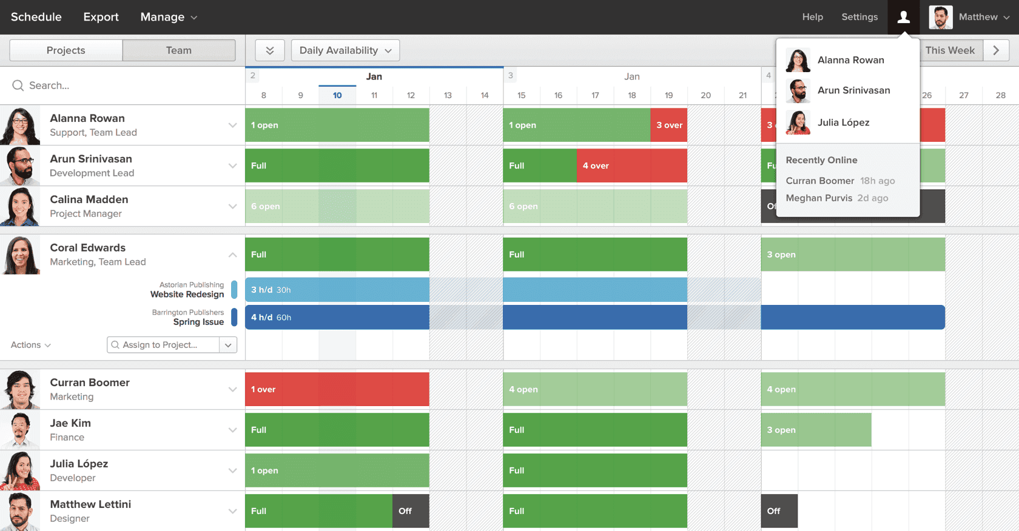Click the double-chevron expand all button
This screenshot has height=531, width=1019.
coord(270,50)
